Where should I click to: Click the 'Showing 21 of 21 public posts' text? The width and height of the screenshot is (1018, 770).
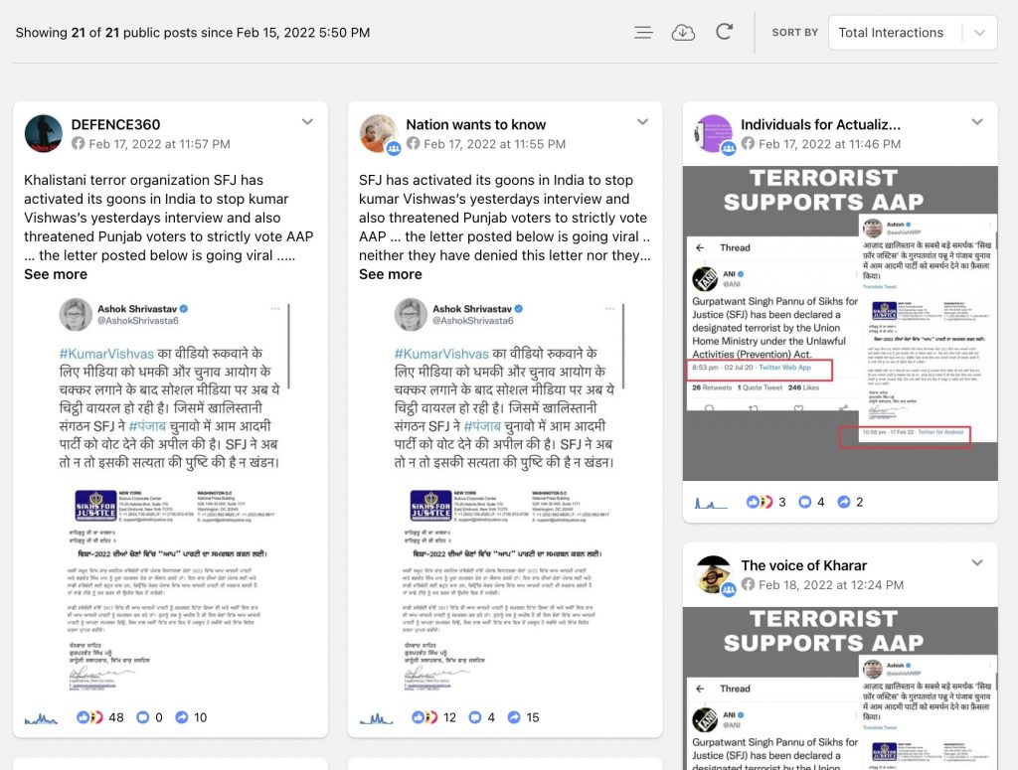tap(193, 33)
